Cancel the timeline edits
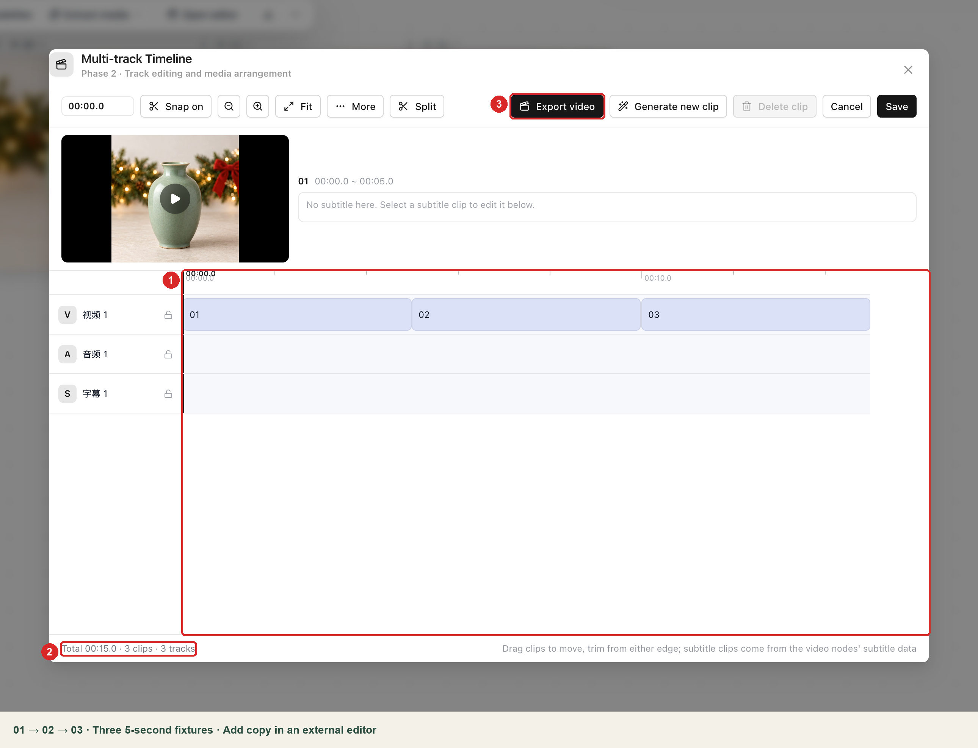Image resolution: width=978 pixels, height=748 pixels. (846, 107)
